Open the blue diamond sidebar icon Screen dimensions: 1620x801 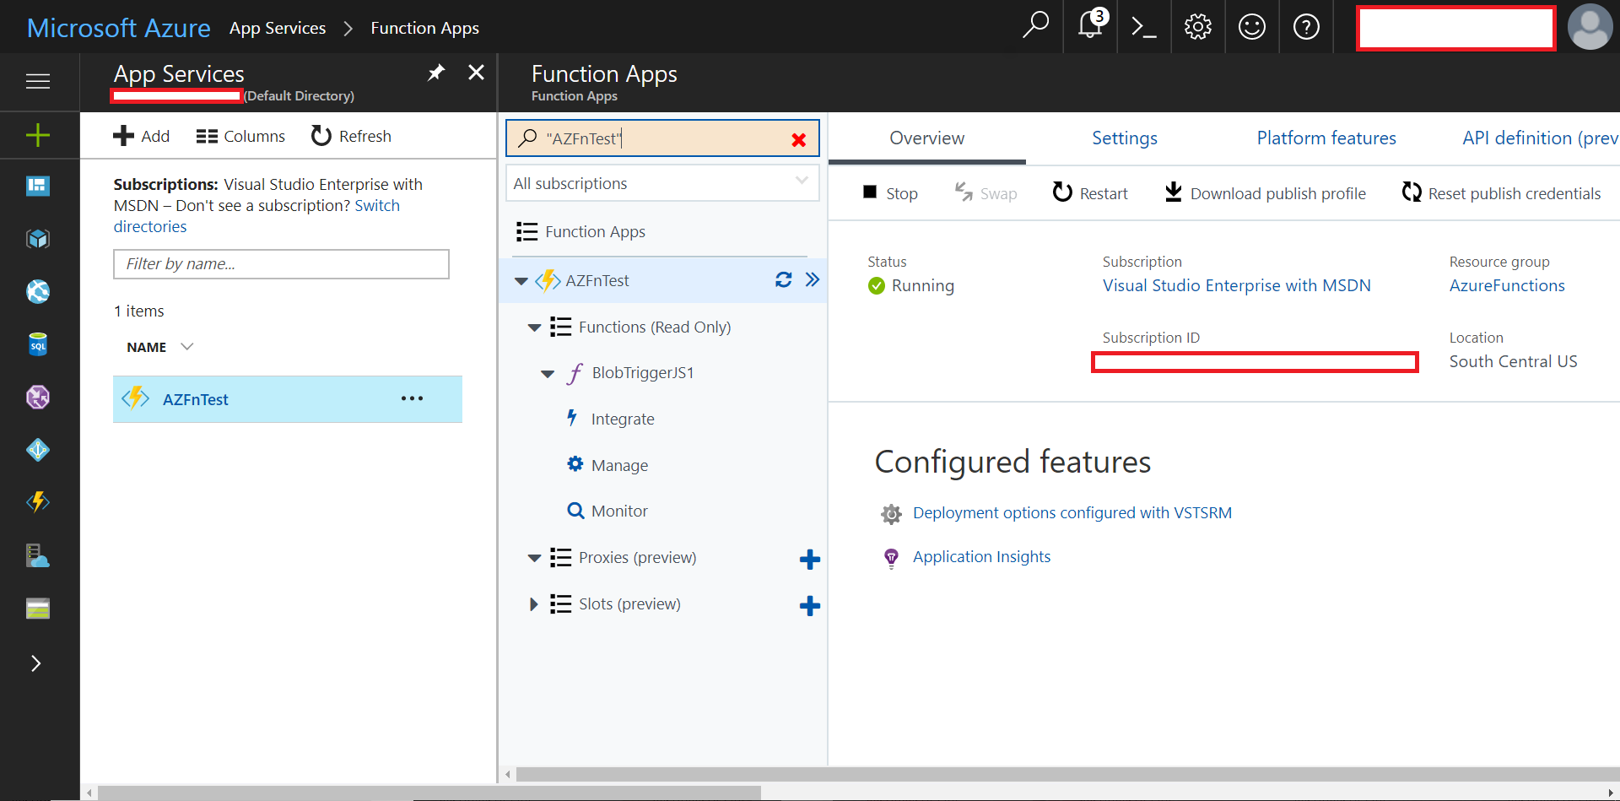tap(38, 450)
